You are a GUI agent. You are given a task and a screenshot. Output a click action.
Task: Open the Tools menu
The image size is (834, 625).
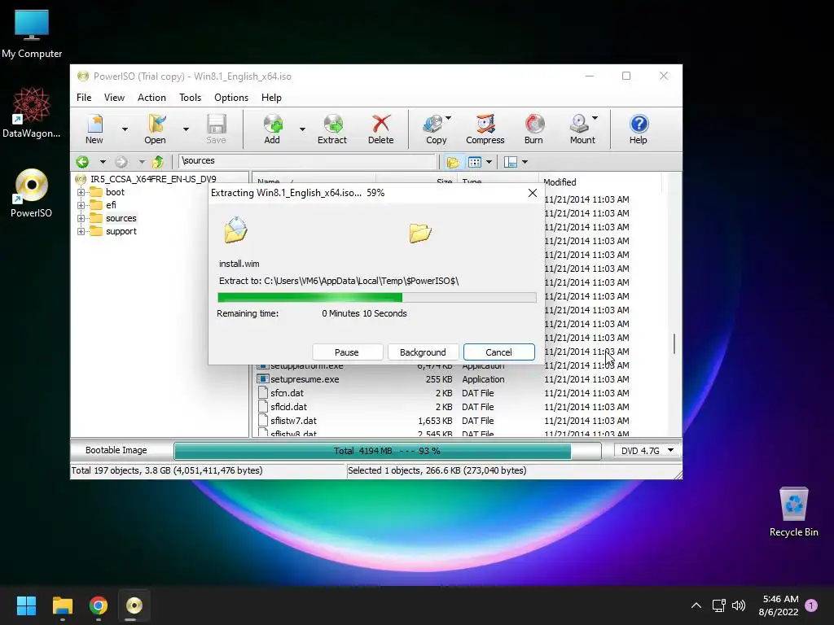click(x=190, y=98)
